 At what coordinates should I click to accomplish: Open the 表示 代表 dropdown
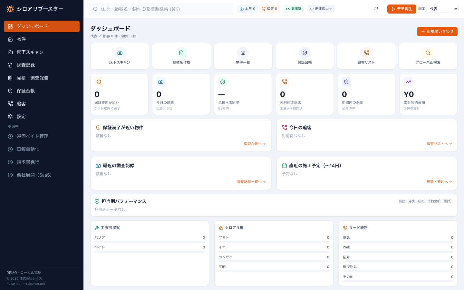(442, 9)
